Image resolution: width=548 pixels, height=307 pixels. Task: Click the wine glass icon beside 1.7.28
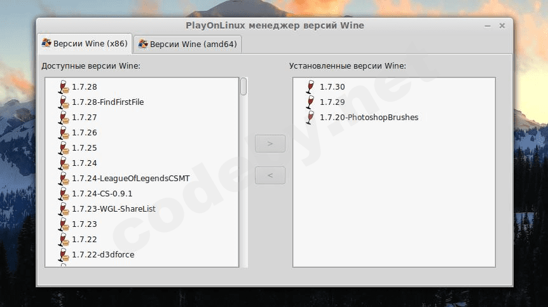point(64,87)
